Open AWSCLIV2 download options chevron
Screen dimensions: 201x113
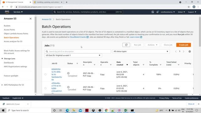(28, 104)
